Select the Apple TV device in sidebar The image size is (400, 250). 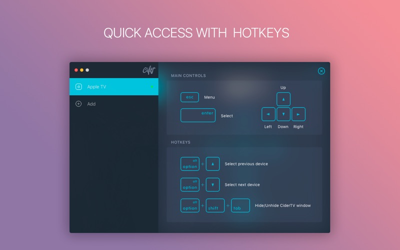tap(114, 86)
